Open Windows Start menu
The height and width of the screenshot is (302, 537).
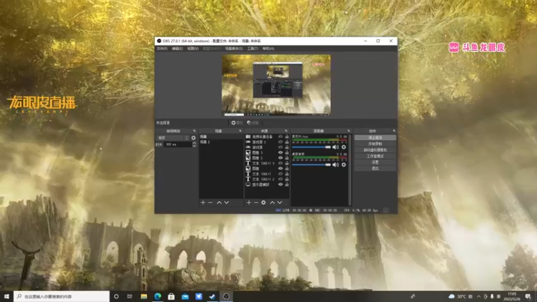[7, 297]
